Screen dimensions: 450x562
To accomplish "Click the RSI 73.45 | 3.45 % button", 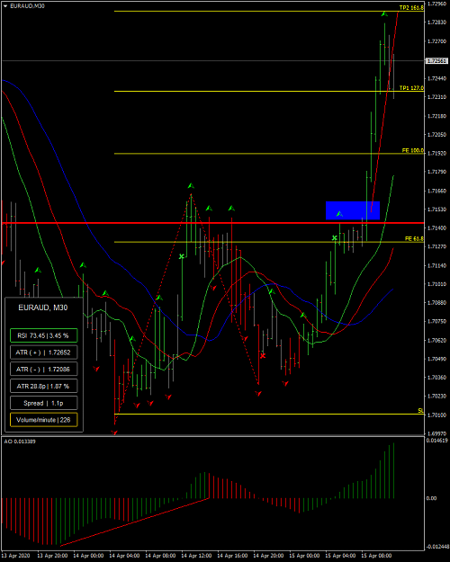I will (x=43, y=335).
